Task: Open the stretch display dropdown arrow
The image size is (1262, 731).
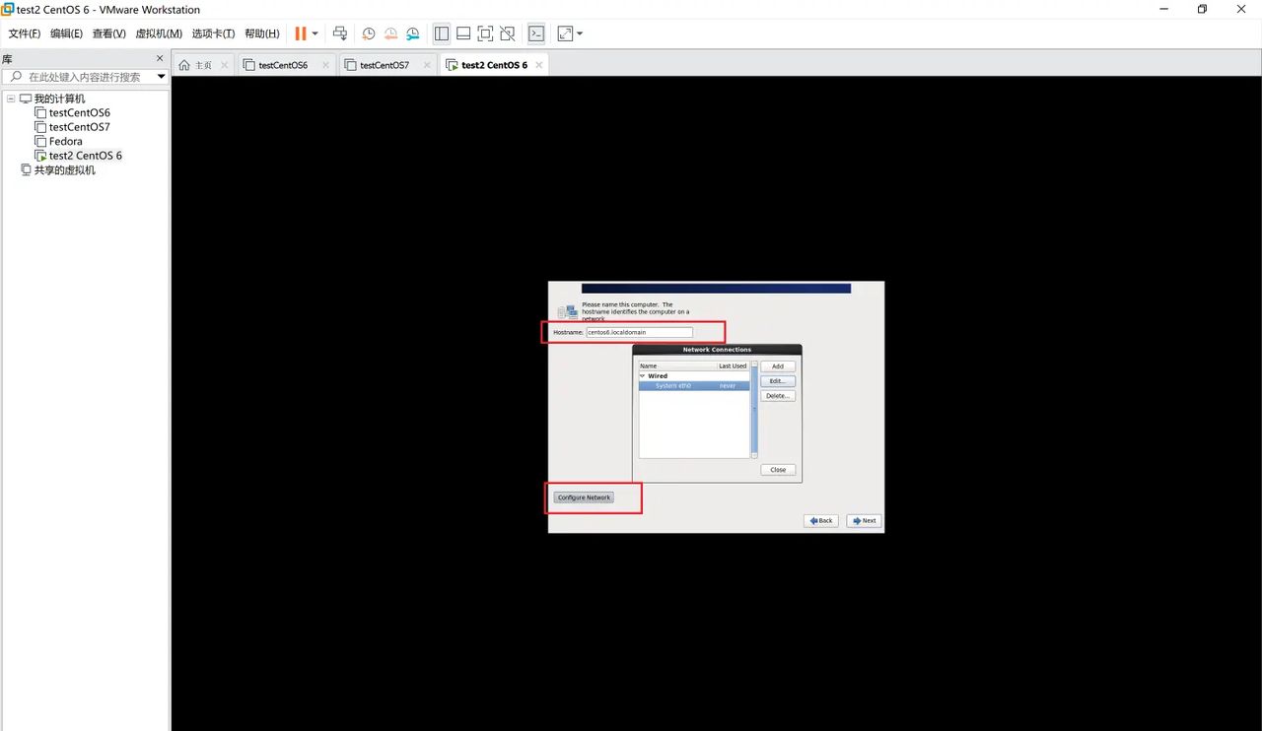Action: pyautogui.click(x=580, y=33)
